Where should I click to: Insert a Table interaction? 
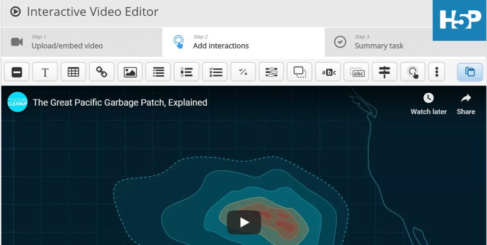click(73, 72)
